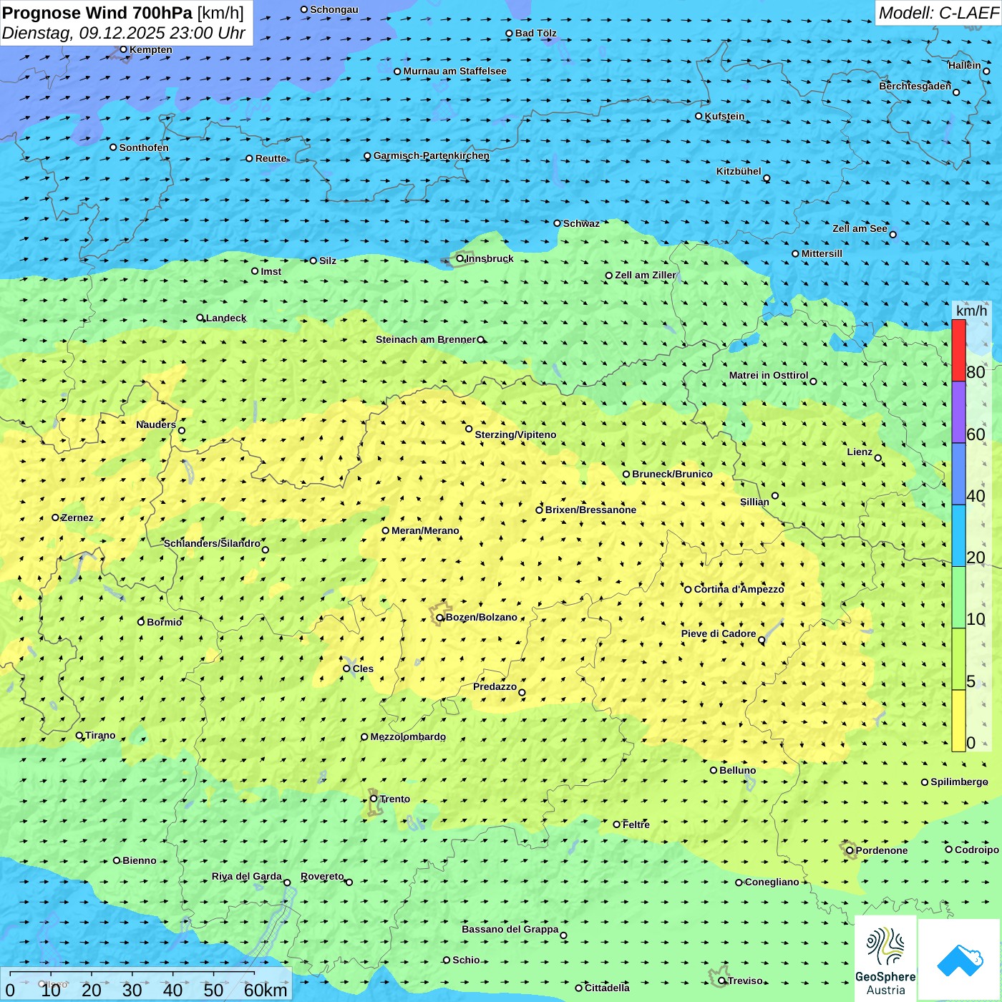Click the red segment of the wind legend
1002x1002 pixels.
click(958, 351)
